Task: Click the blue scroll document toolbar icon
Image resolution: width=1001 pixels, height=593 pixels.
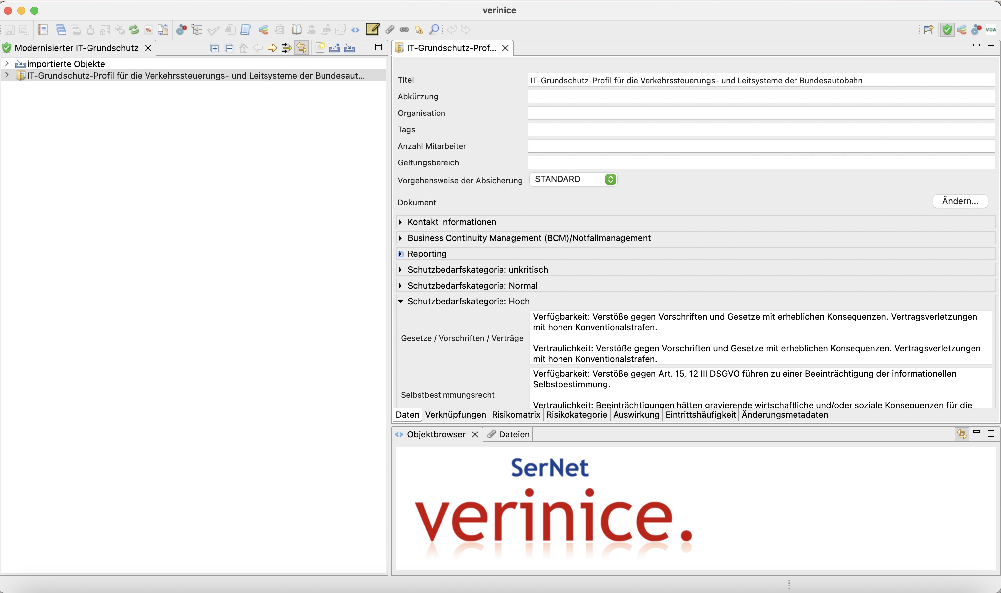Action: coord(245,29)
